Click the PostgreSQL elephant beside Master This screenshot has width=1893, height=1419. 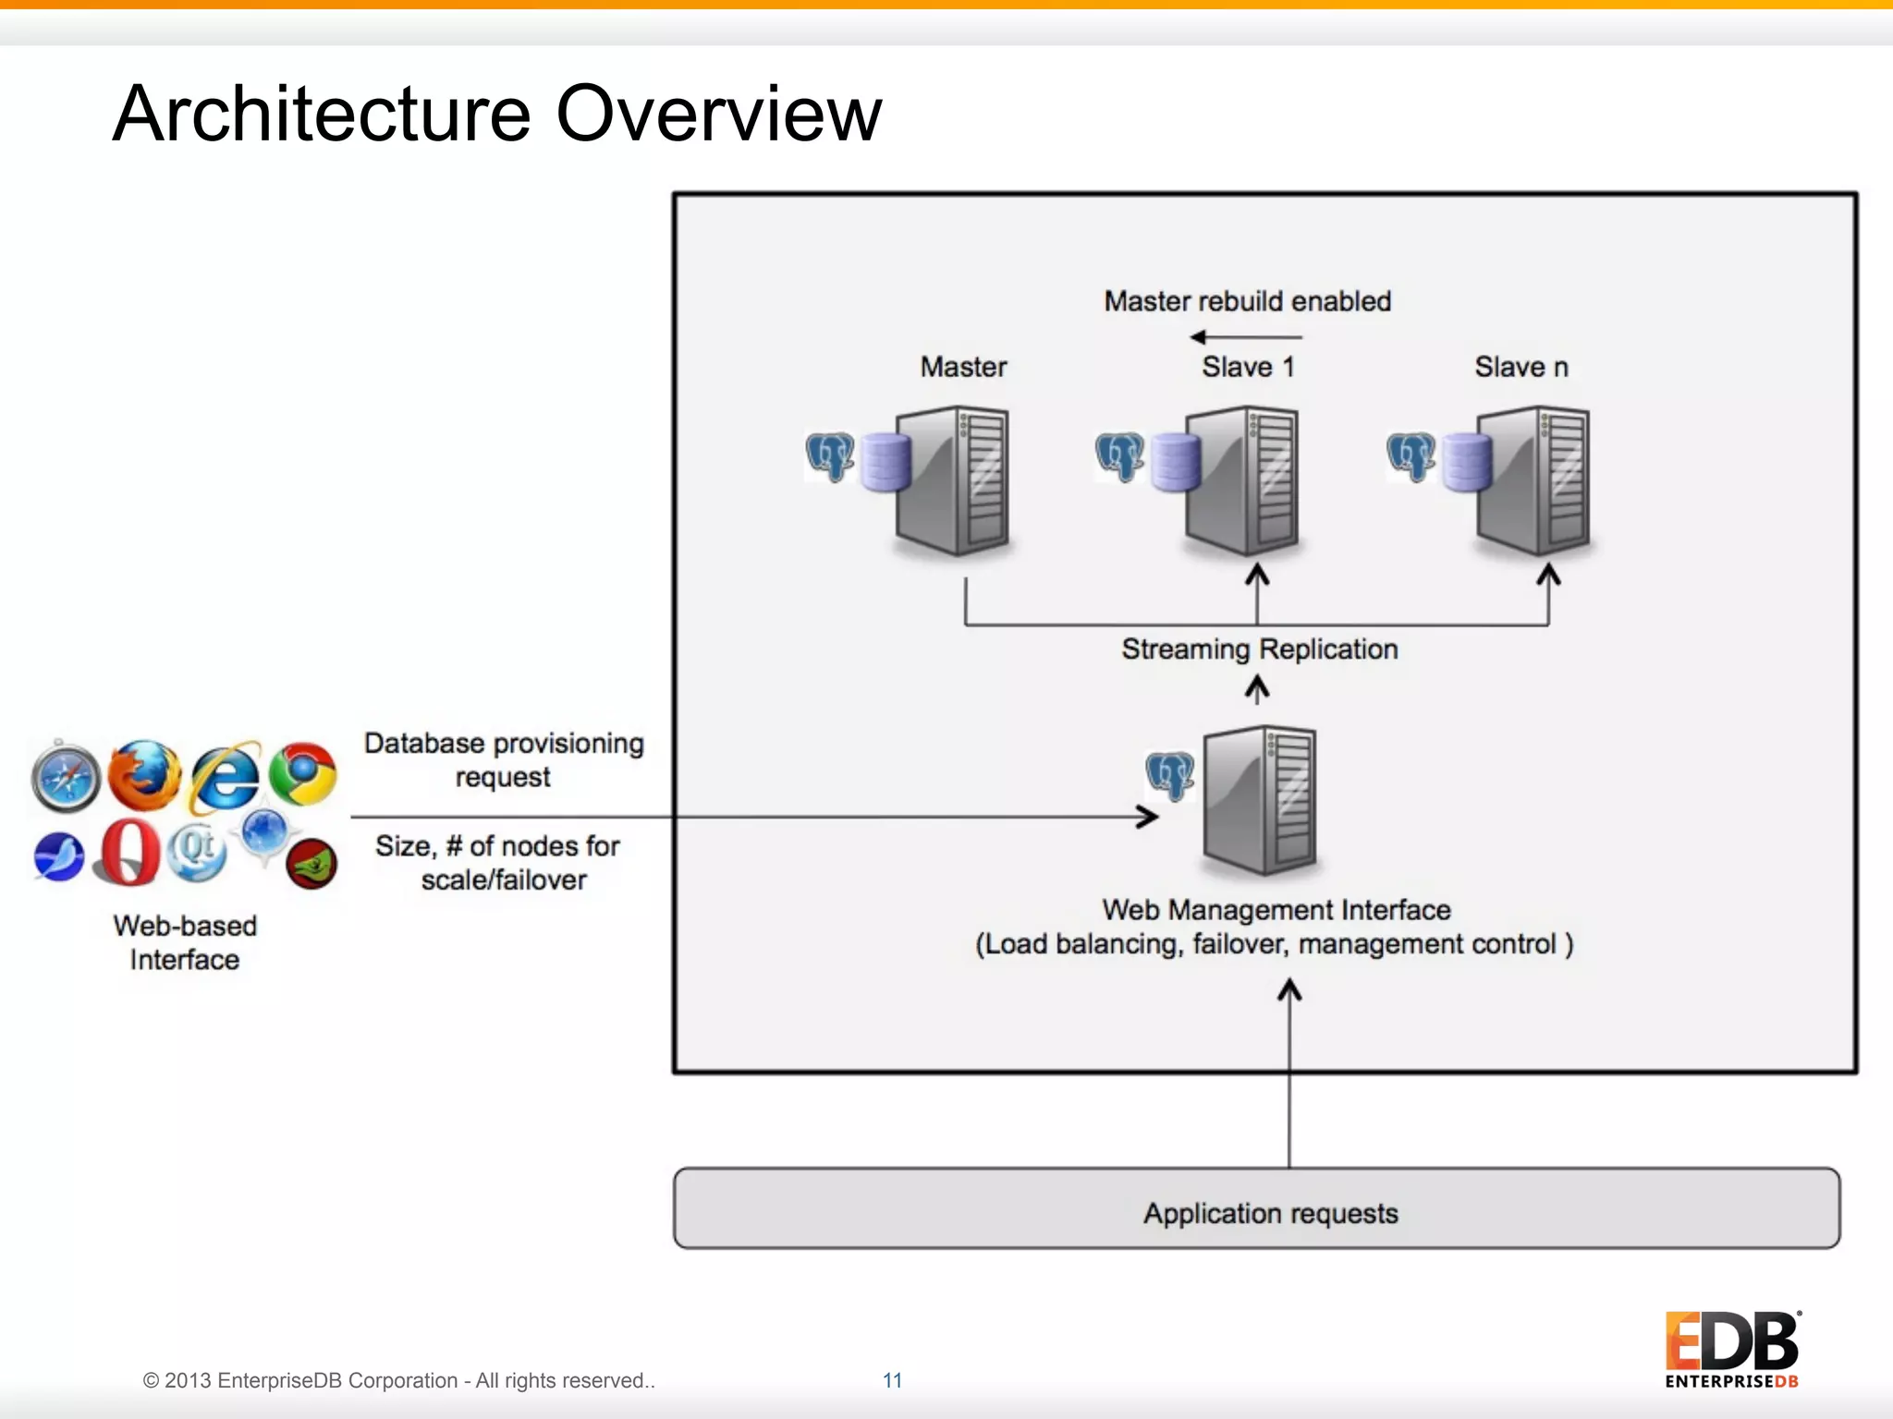coord(830,456)
